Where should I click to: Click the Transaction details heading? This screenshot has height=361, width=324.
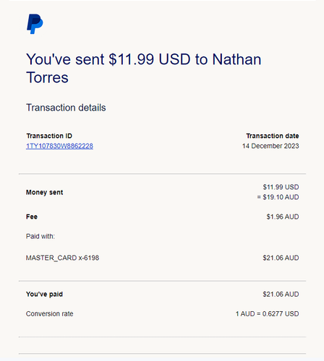66,108
